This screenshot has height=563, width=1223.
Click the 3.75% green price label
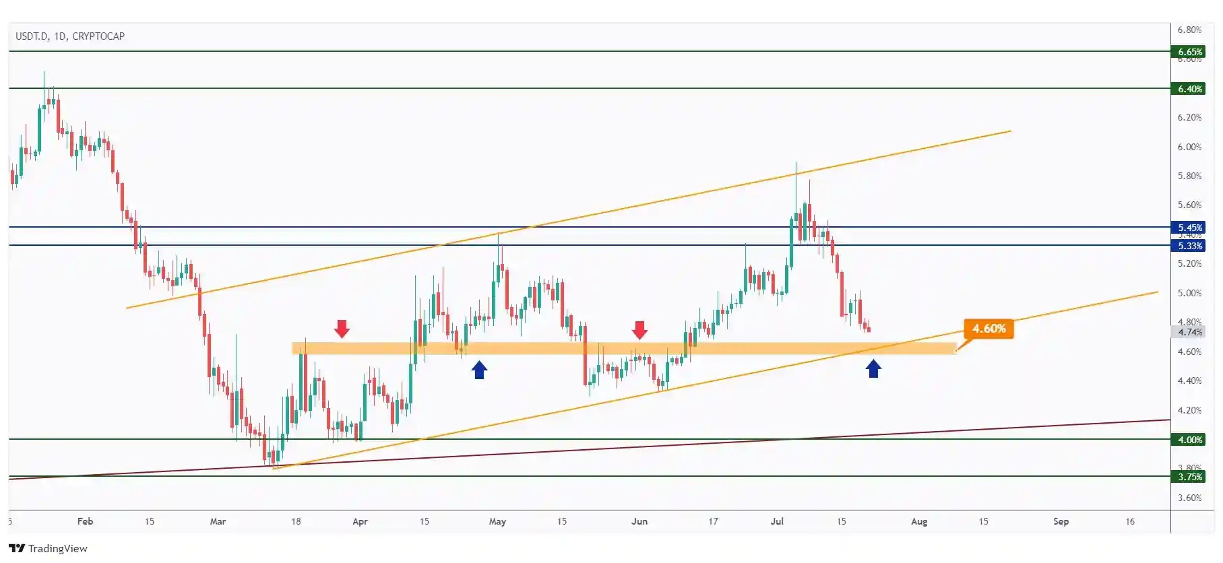[x=1189, y=477]
